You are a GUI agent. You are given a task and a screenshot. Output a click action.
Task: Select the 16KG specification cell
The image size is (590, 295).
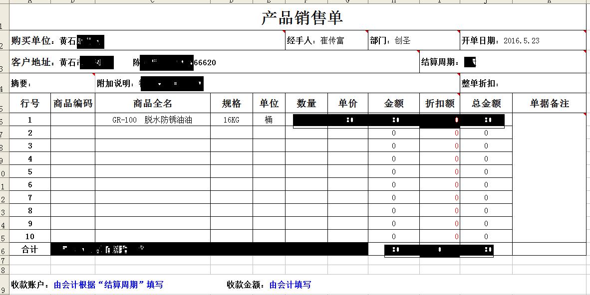pyautogui.click(x=231, y=120)
